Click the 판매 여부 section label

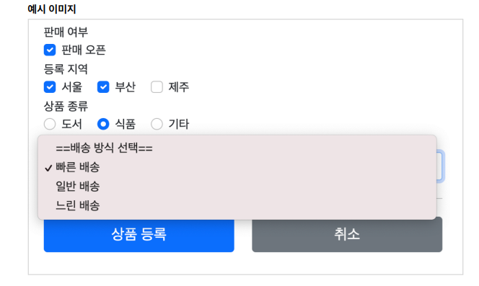[x=66, y=32]
